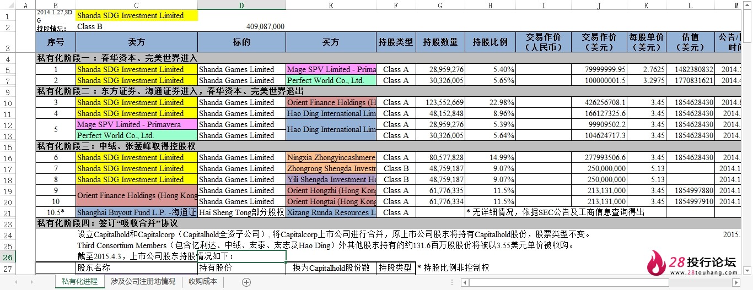Select column G header
Viewport: 753px width, 290px height.
coord(440,5)
